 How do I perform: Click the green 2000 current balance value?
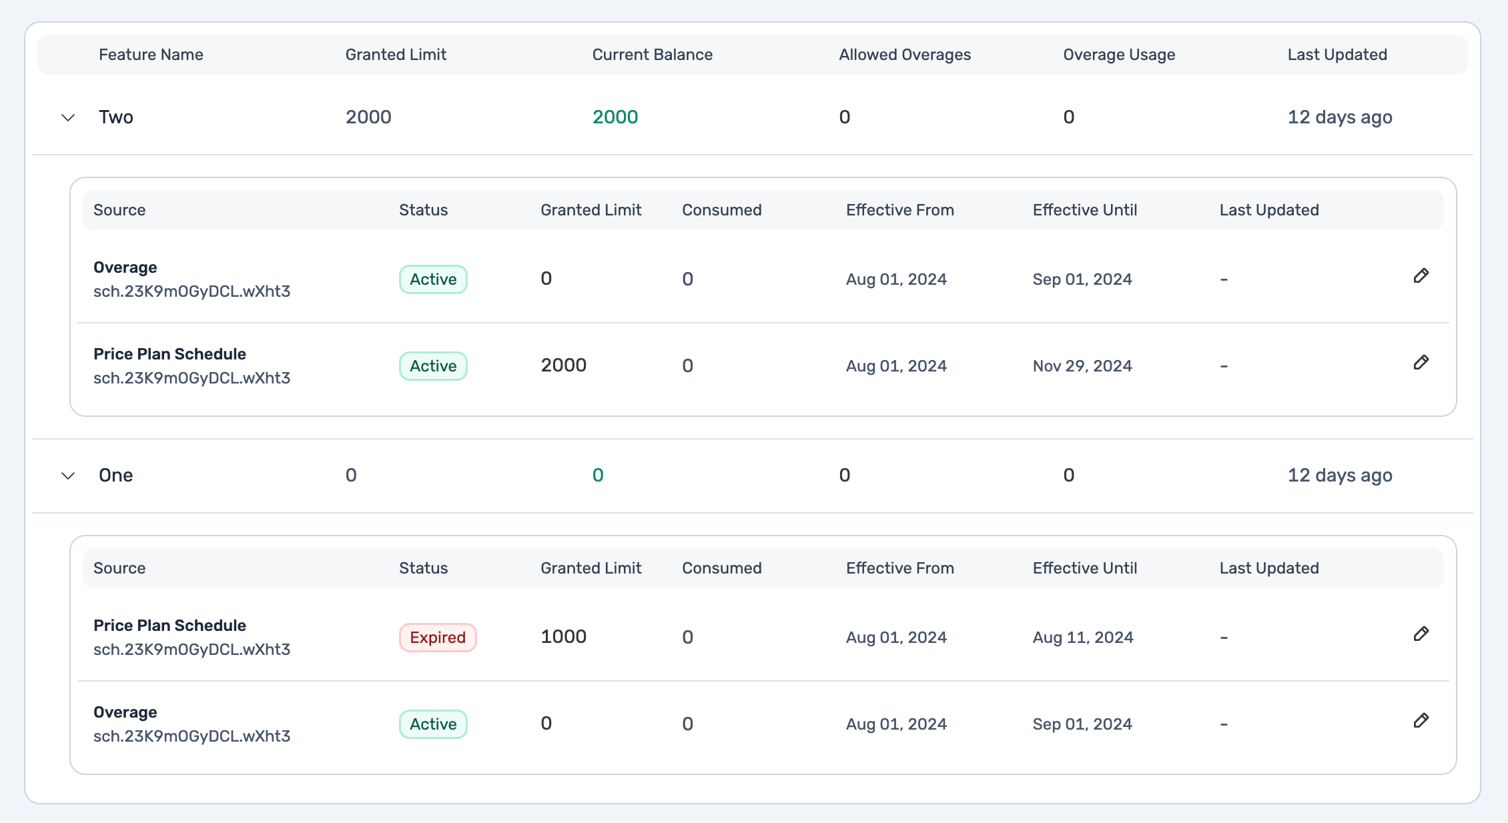point(615,117)
